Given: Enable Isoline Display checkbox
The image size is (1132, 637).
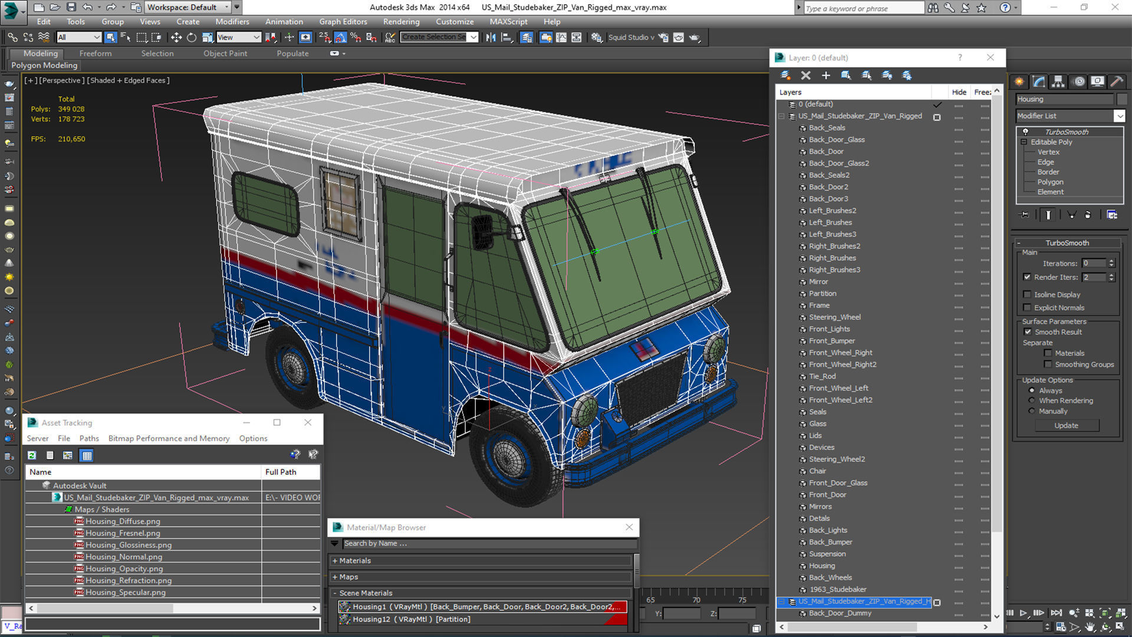Looking at the screenshot, I should (1028, 294).
